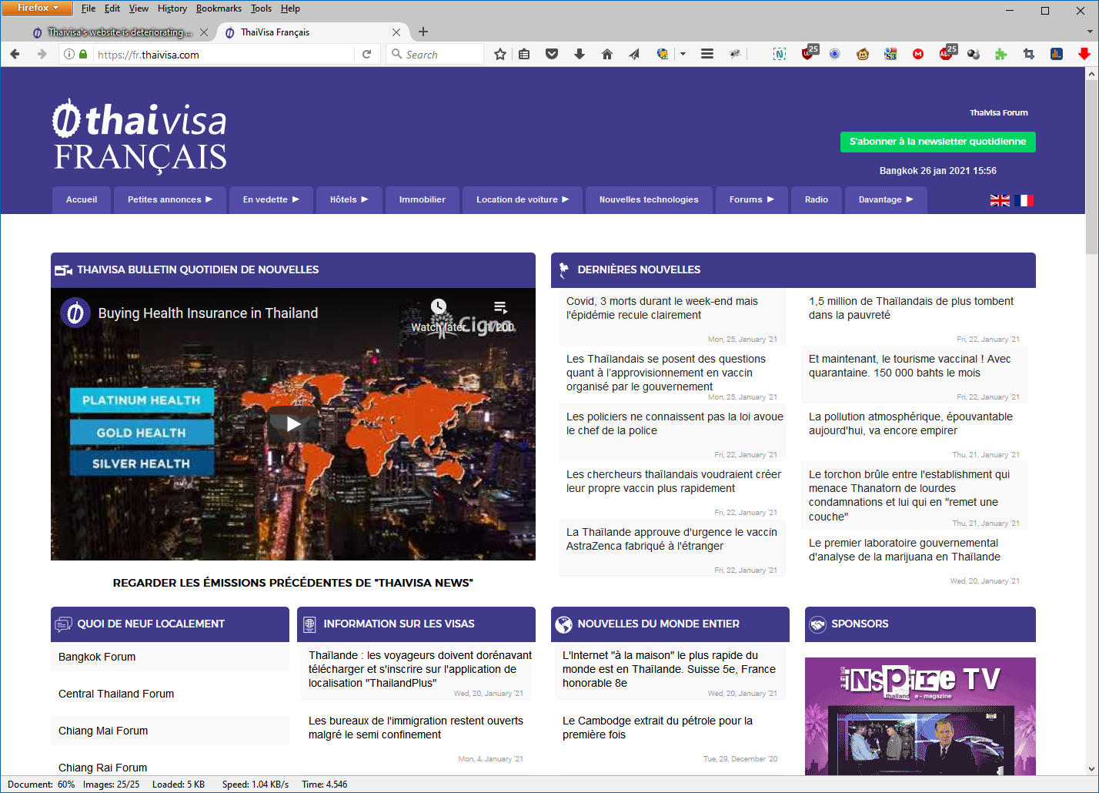Go to the browser Home page
Screen dimensions: 1099x793
coord(607,54)
